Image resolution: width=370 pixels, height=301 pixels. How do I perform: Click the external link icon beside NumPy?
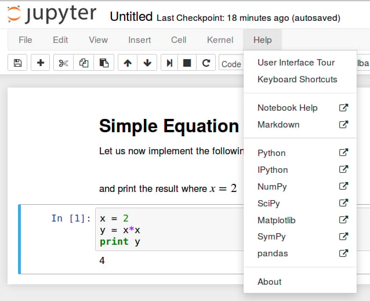coord(343,186)
